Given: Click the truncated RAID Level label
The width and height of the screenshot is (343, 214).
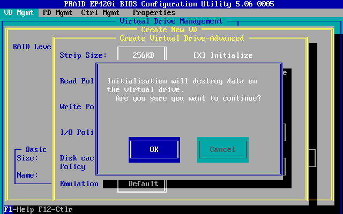Looking at the screenshot, I should point(32,47).
